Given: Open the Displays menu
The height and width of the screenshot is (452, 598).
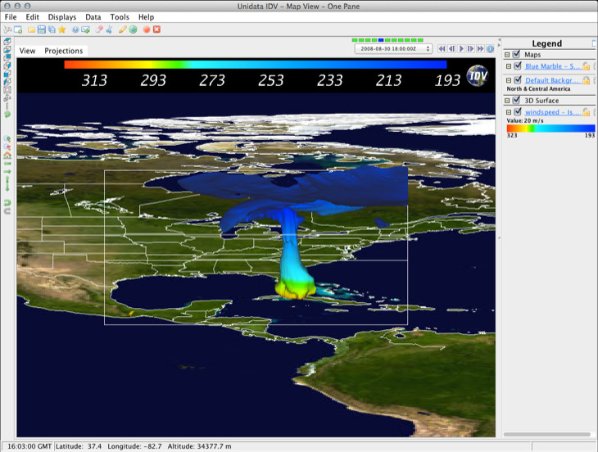Looking at the screenshot, I should point(61,17).
